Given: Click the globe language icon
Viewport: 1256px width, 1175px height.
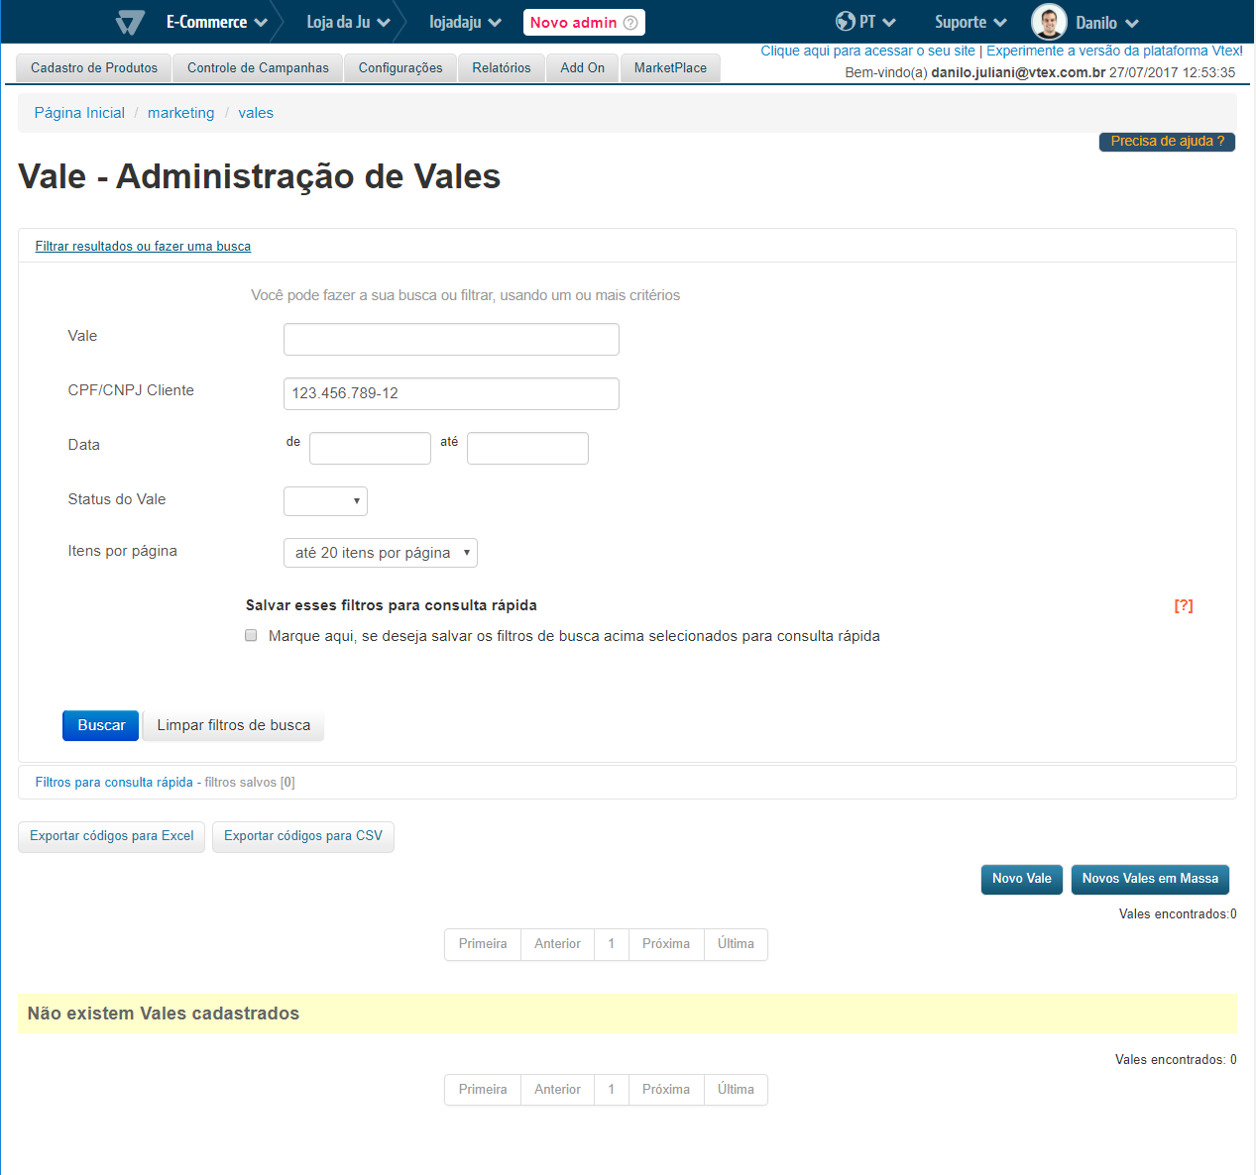Looking at the screenshot, I should 845,22.
